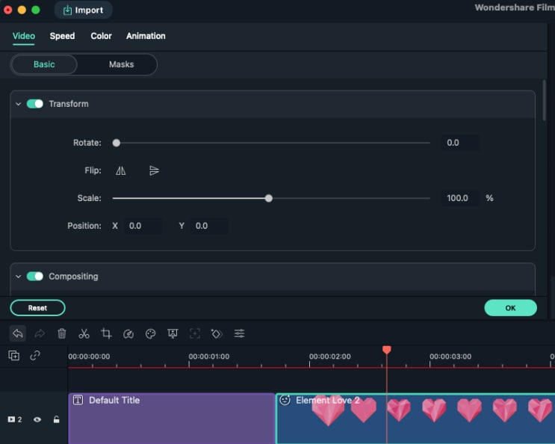
Task: Open the Color tab
Action: pyautogui.click(x=102, y=36)
